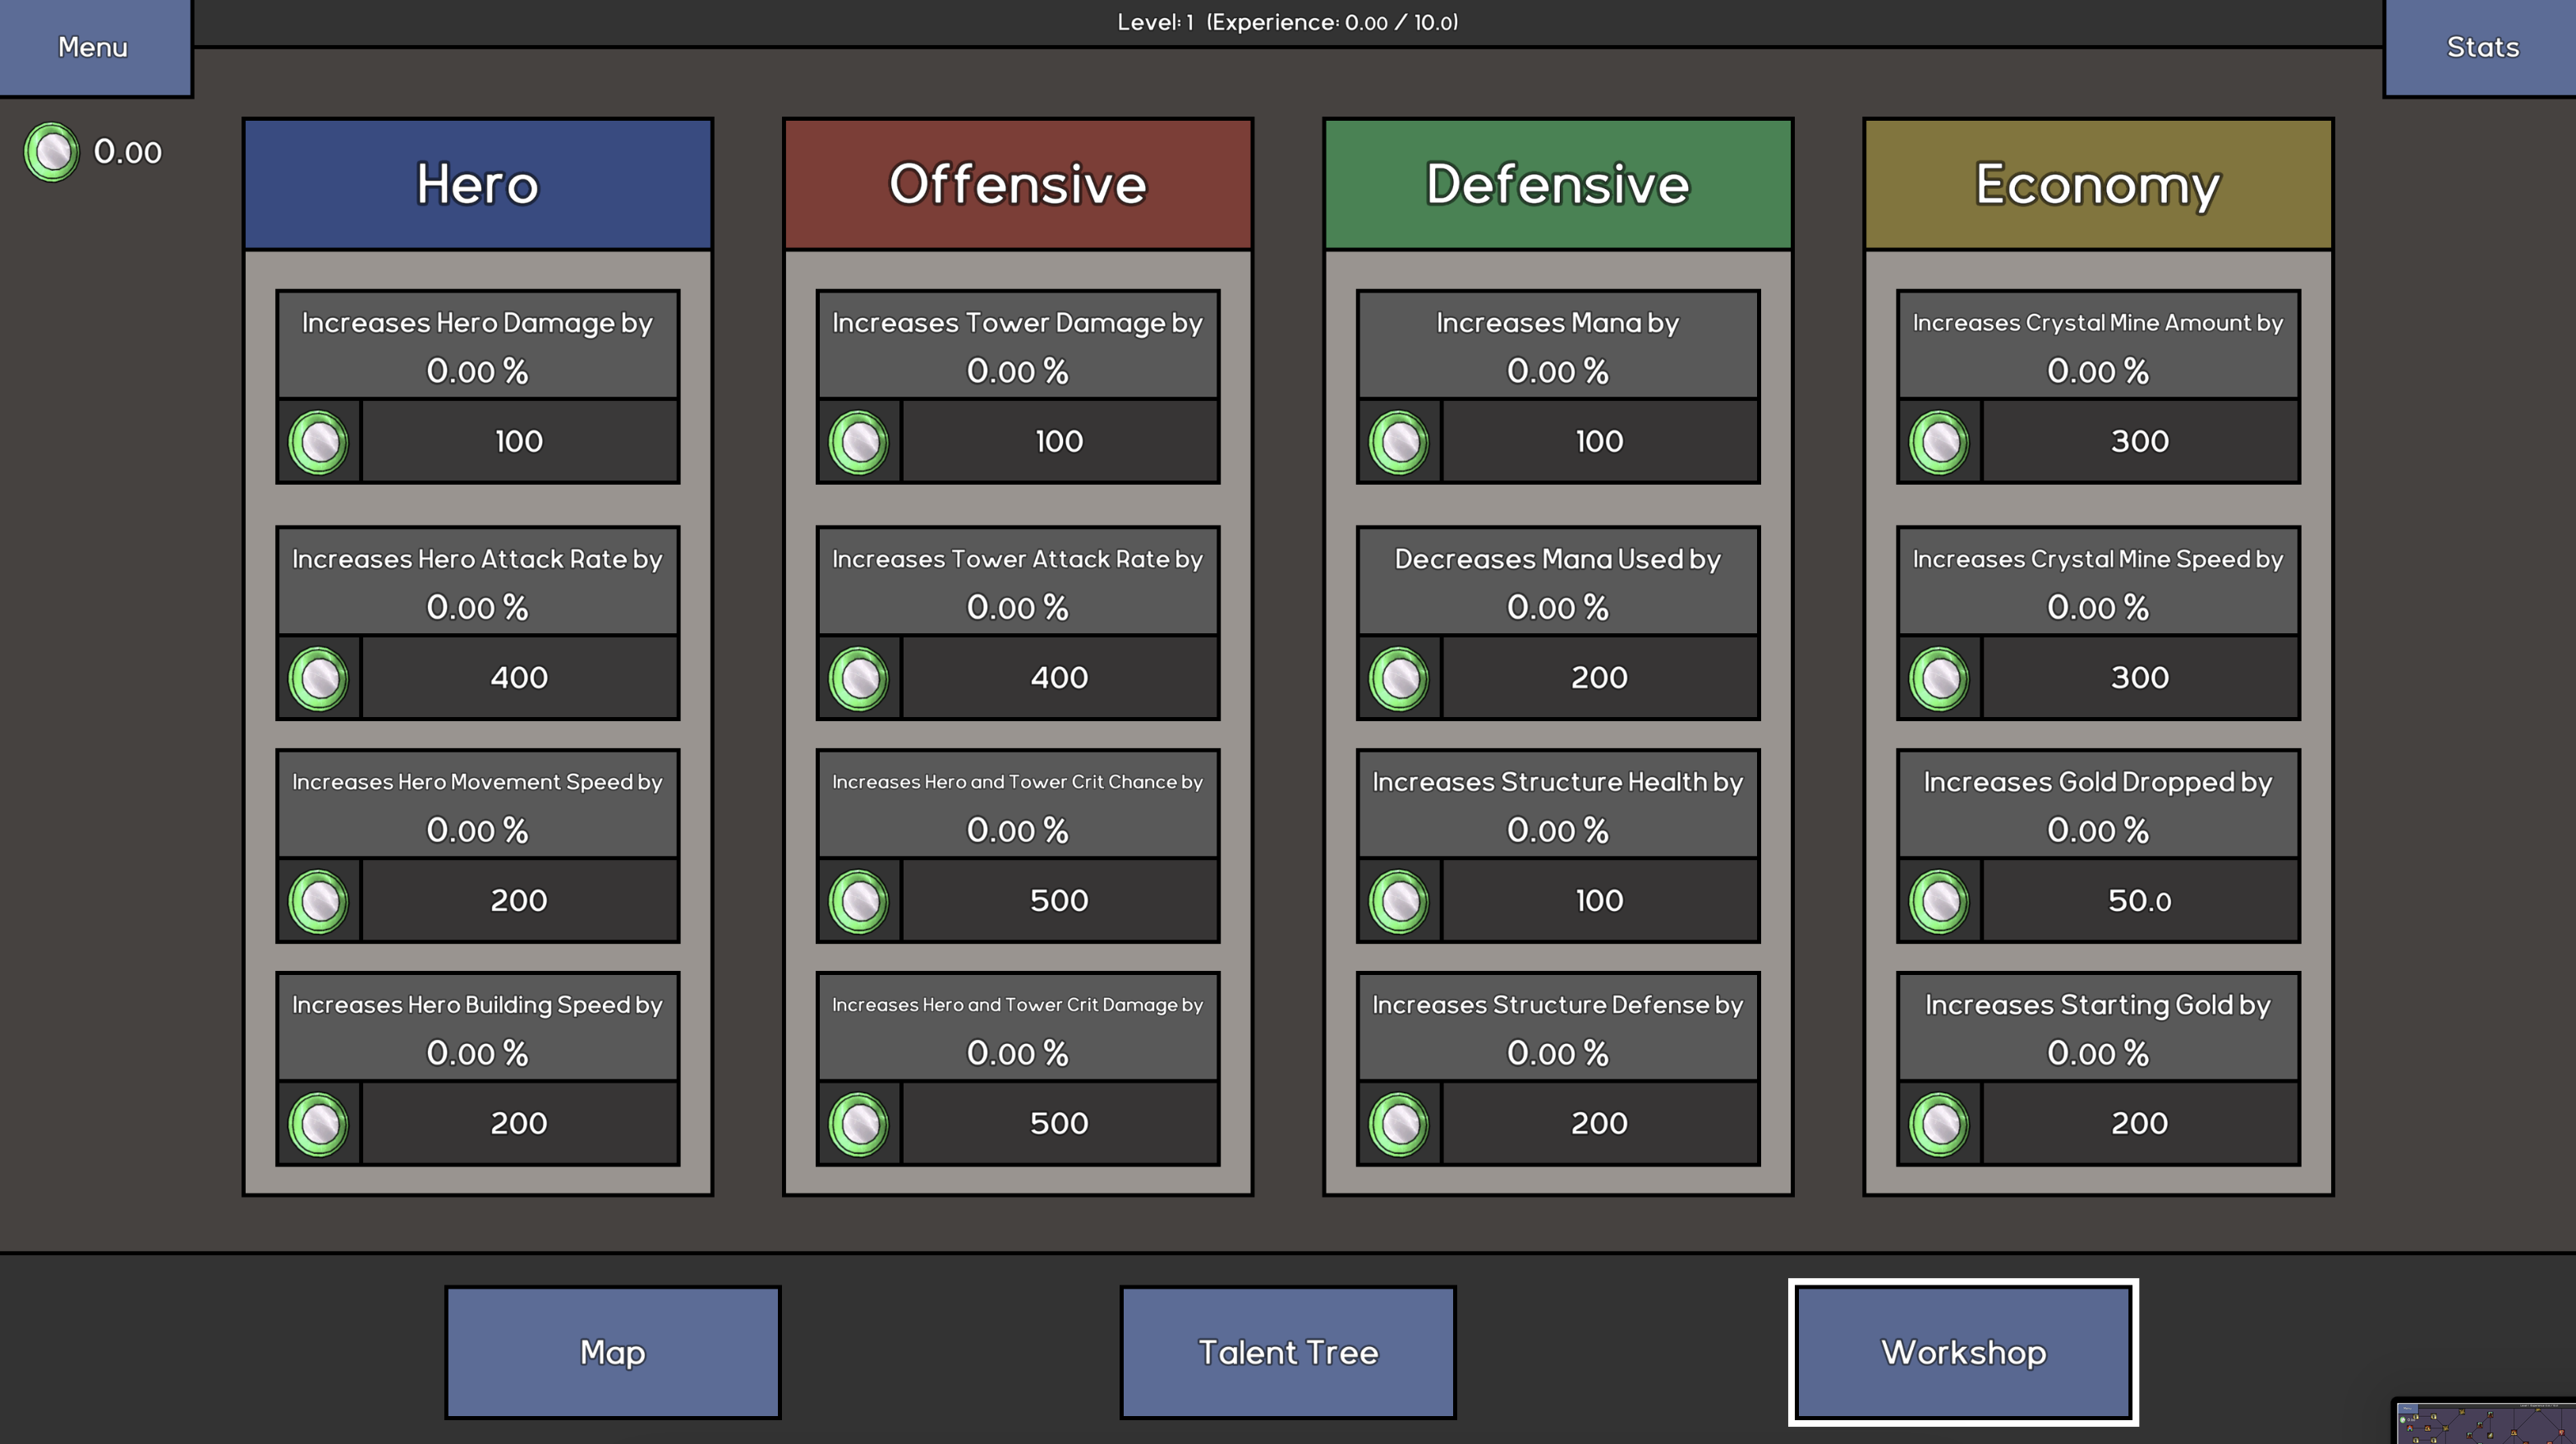Buy Decreases Mana Used upgrade for 200
The width and height of the screenshot is (2576, 1444).
click(1599, 678)
